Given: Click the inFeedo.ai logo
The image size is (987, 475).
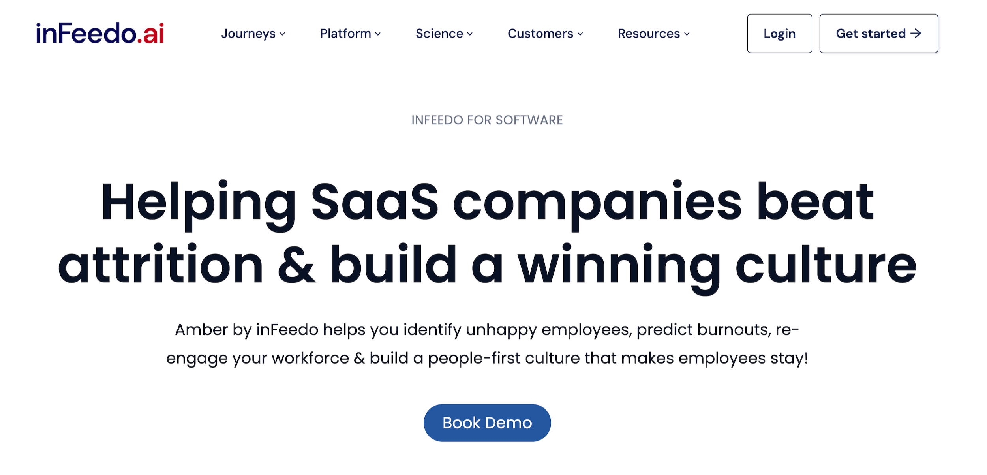Looking at the screenshot, I should coord(99,33).
